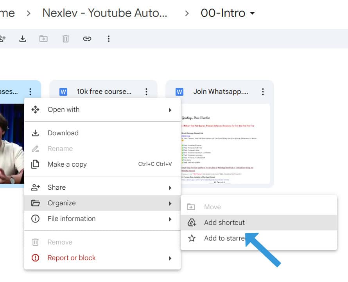Expand the Report or block submenu arrow
This screenshot has width=348, height=282.
pos(170,258)
